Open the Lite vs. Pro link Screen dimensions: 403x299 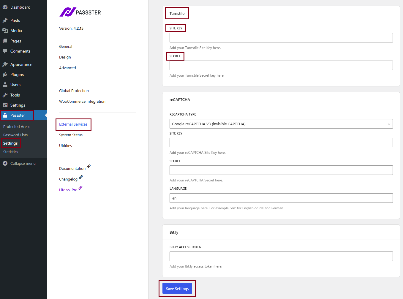click(68, 190)
